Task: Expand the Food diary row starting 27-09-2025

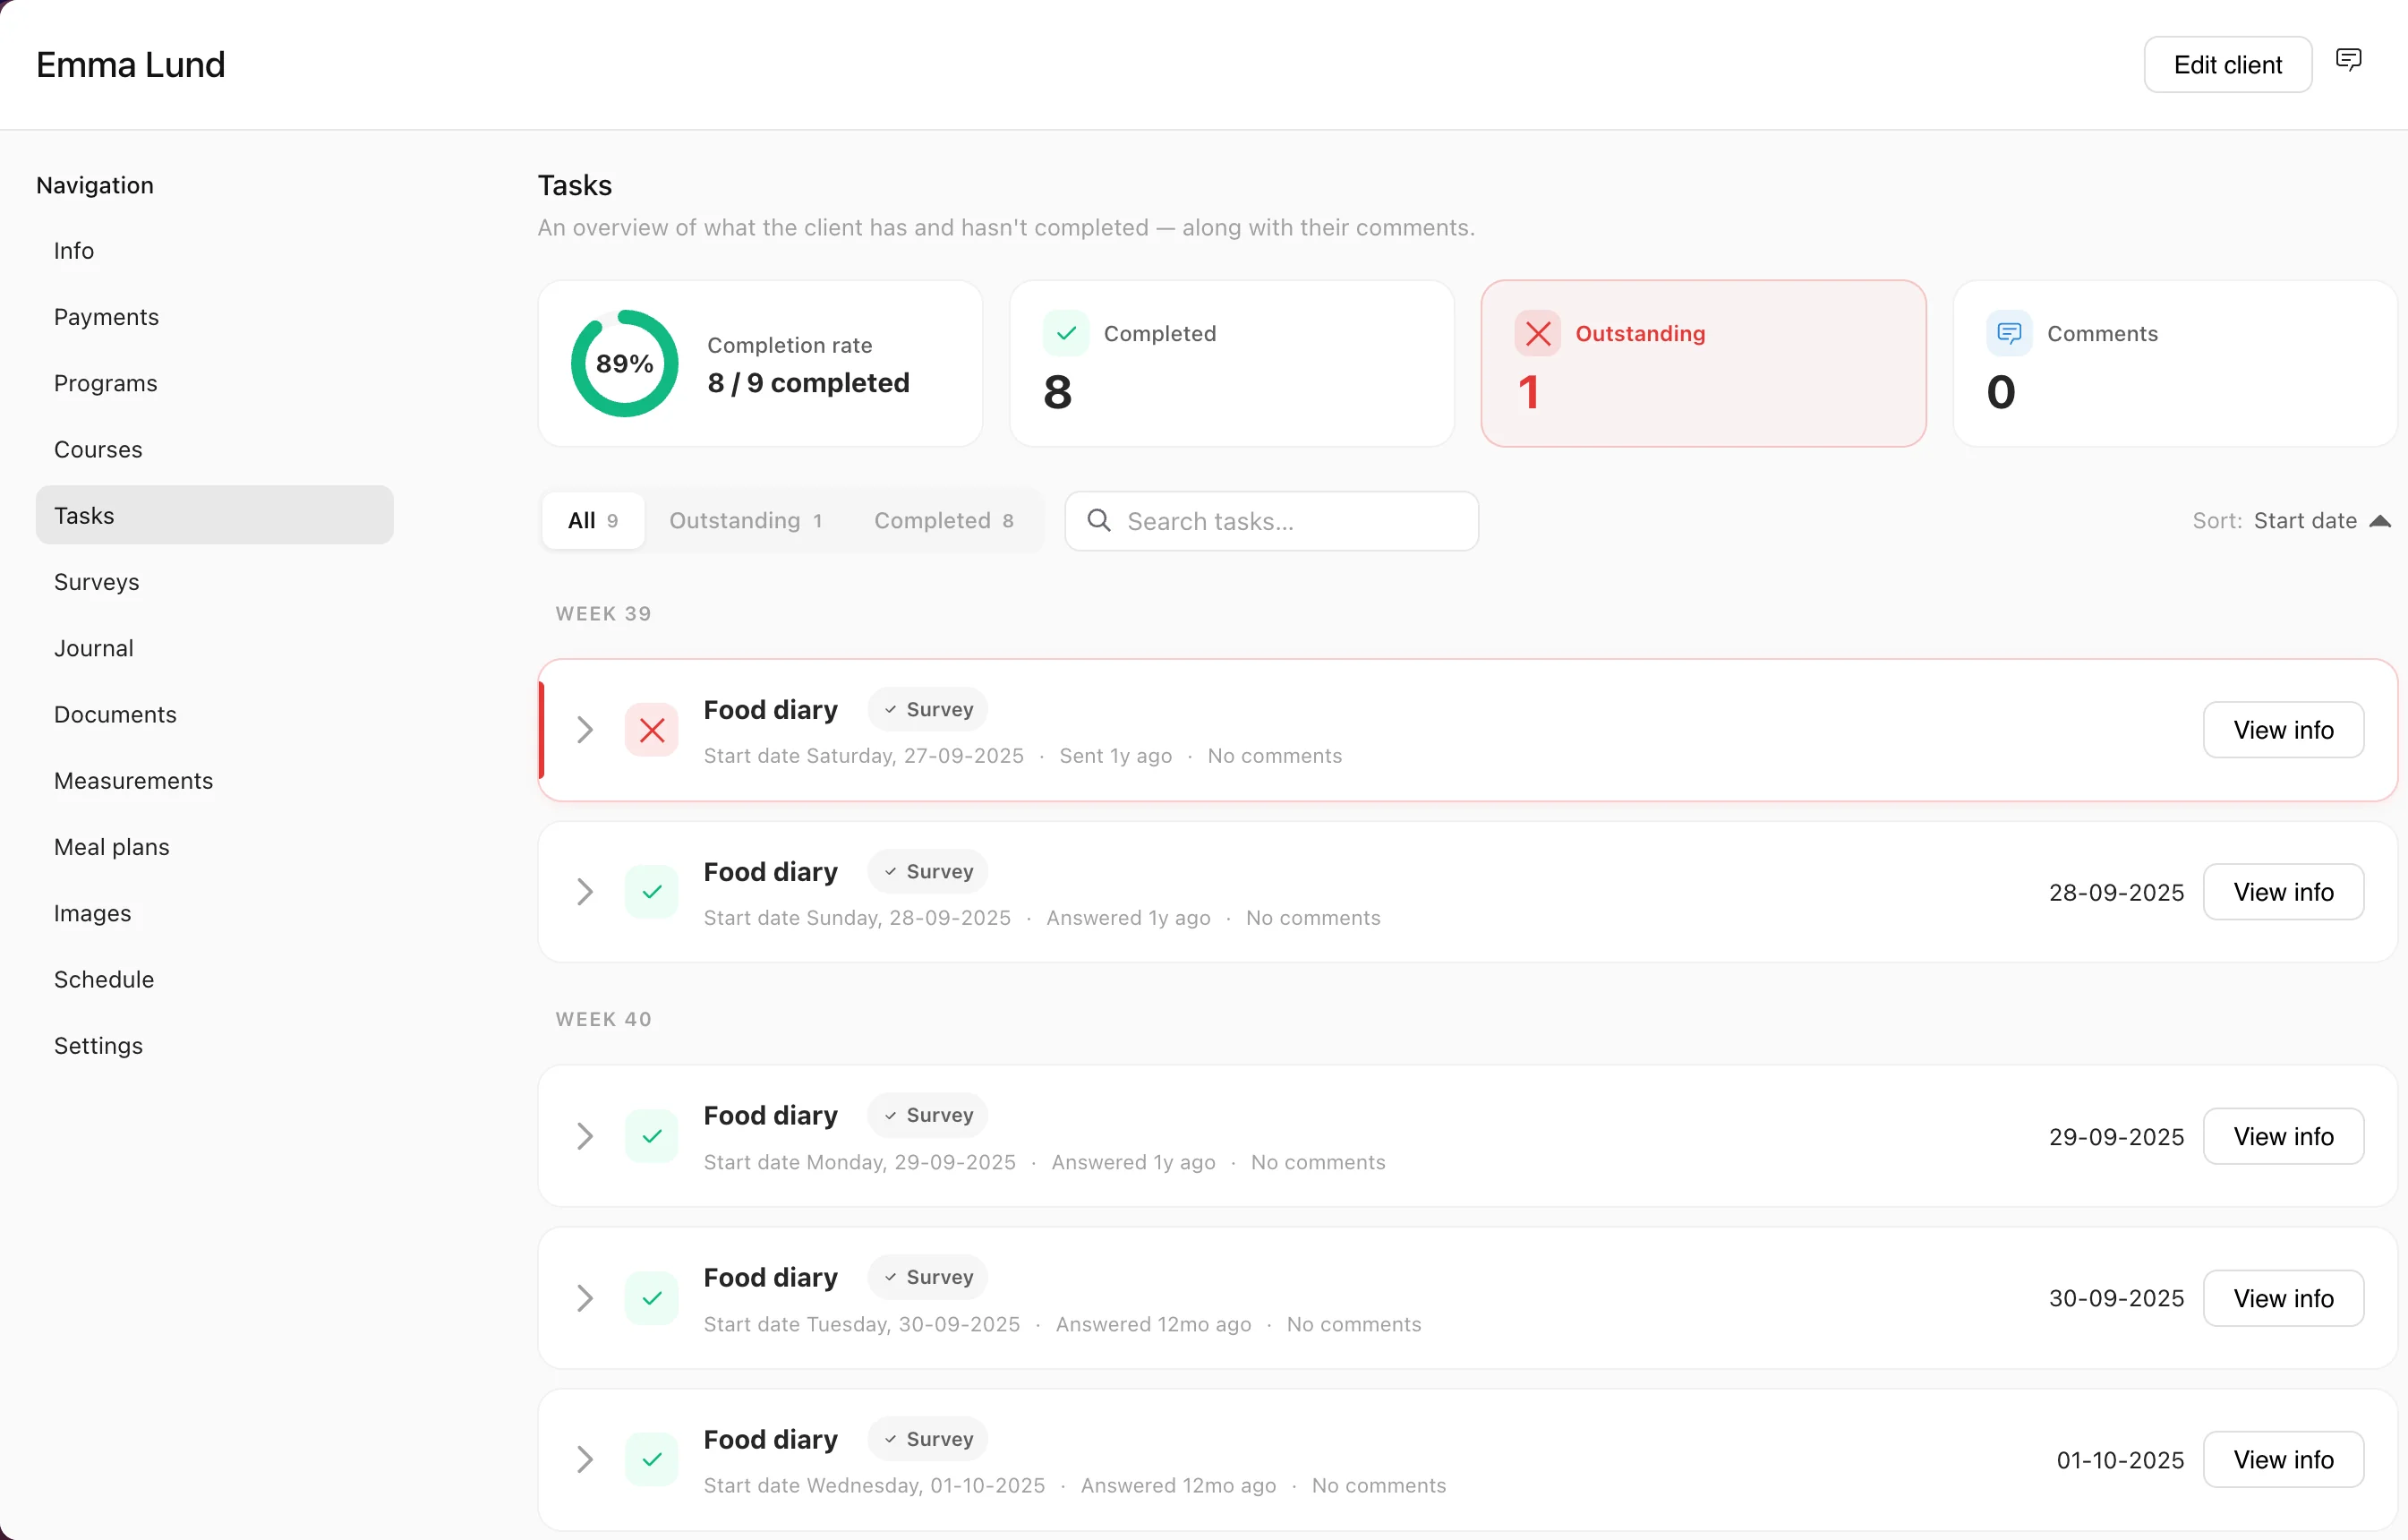Action: tap(585, 730)
